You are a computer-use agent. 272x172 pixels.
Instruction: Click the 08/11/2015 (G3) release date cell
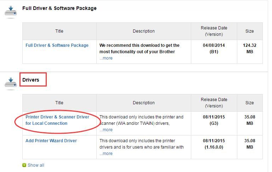point(214,120)
